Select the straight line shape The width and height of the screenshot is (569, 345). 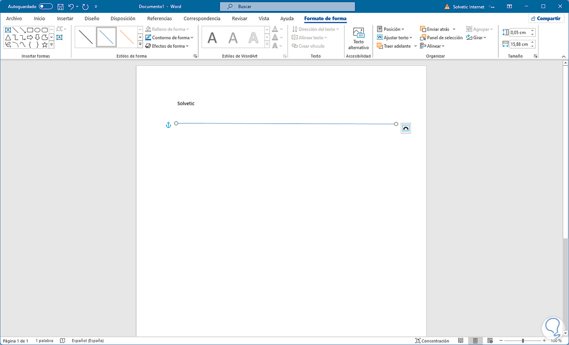(x=15, y=29)
